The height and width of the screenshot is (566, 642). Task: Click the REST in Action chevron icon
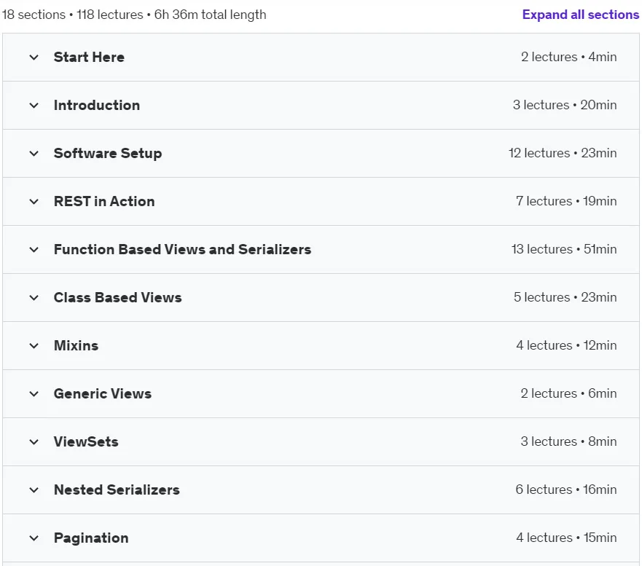(x=34, y=202)
